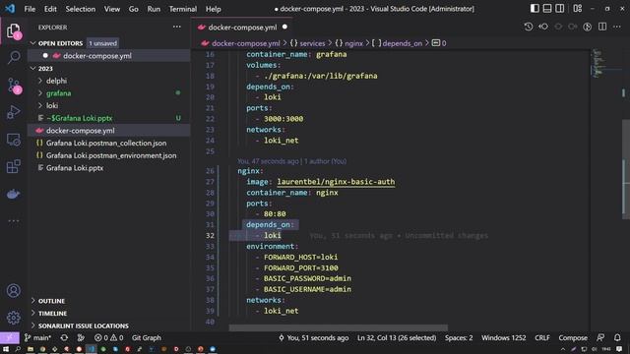
Task: Open Customize Layout icon
Action: (578, 9)
